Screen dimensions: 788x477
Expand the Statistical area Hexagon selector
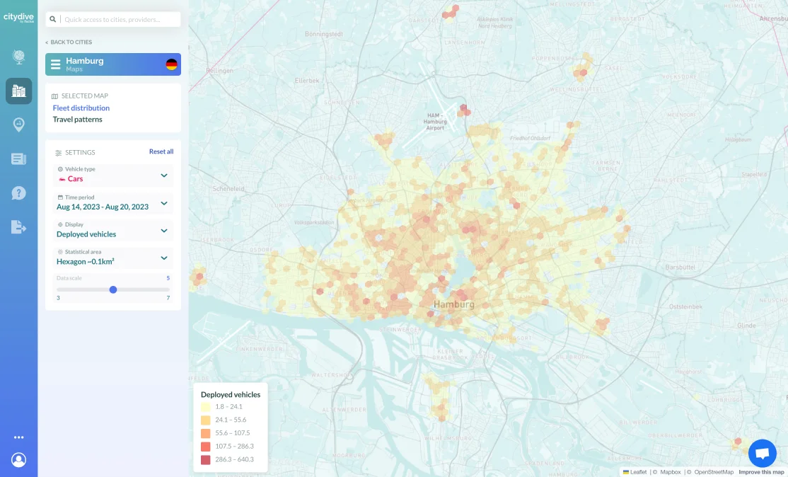[x=164, y=258]
